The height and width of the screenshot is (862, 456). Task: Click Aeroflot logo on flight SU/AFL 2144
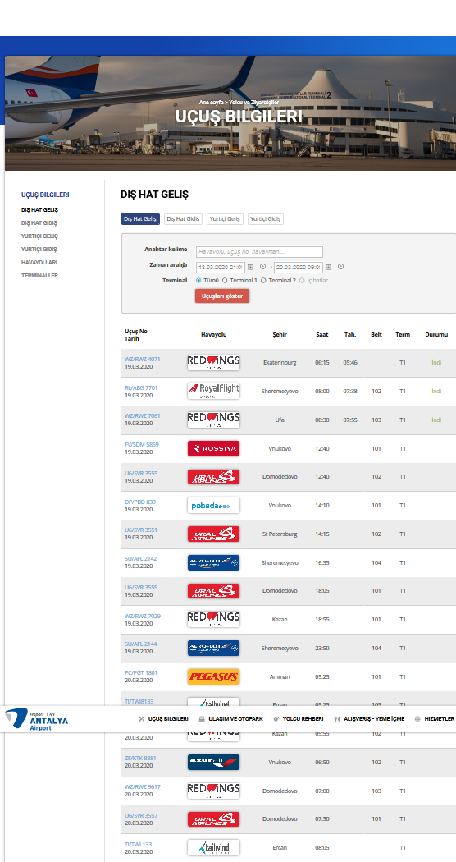[x=213, y=649]
